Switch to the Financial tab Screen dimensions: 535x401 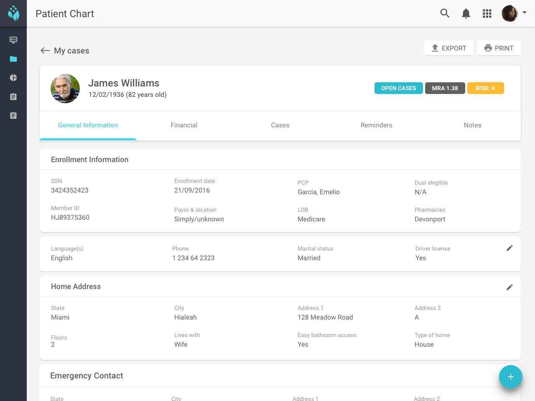[184, 125]
